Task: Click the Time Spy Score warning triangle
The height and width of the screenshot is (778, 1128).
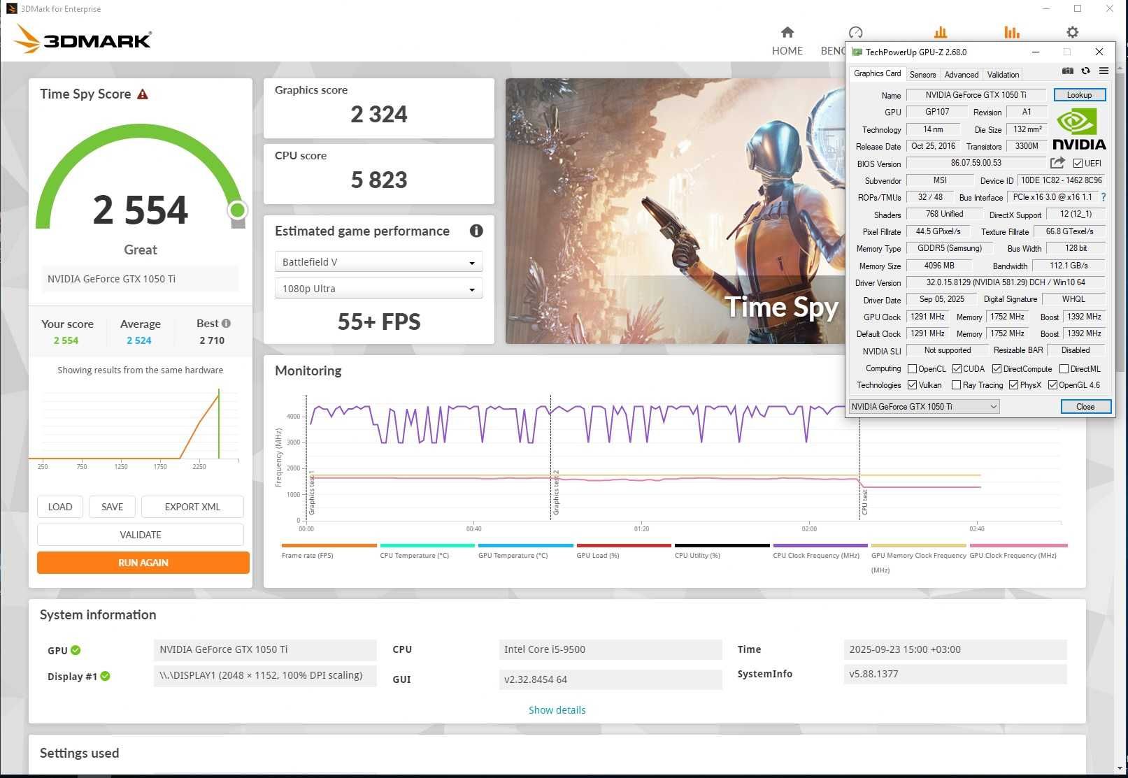Action: [143, 94]
